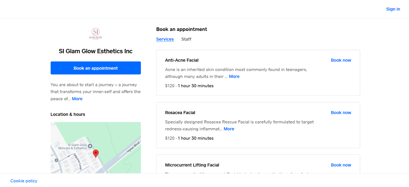409x187 pixels.
Task: Click Anti-Acne Facial price and duration text
Action: pos(189,86)
